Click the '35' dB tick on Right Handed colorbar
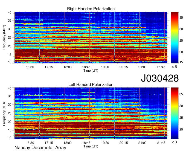The image size is (186, 151). pyautogui.click(x=181, y=18)
